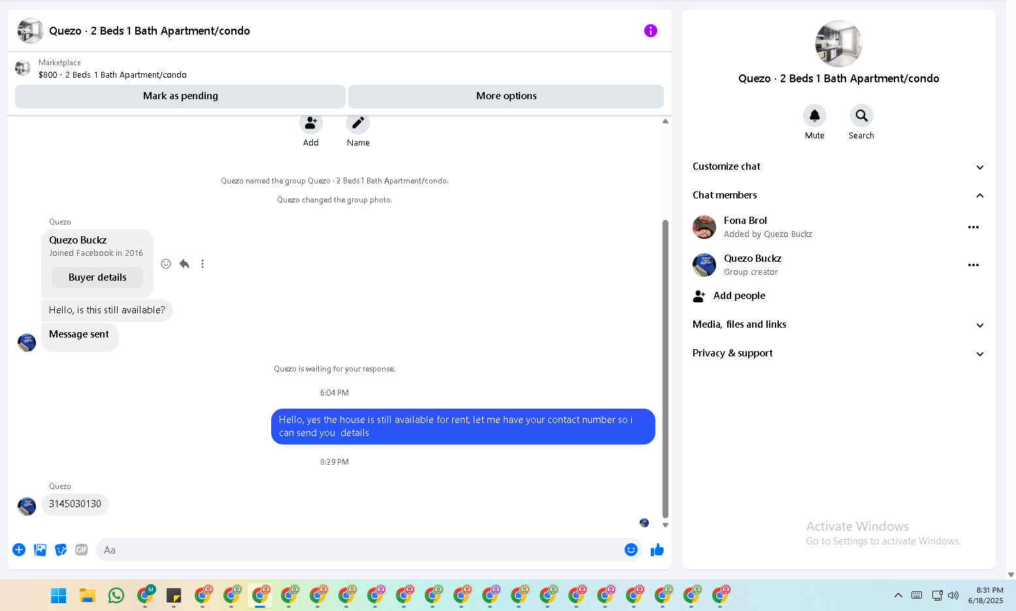The image size is (1016, 611).
Task: Click the Marketplace listing thumbnail
Action: point(23,68)
